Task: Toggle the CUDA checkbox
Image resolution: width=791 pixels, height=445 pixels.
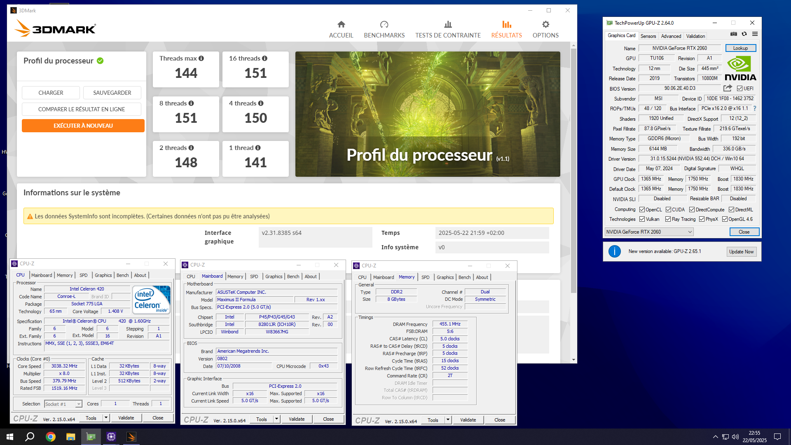Action: [x=668, y=210]
